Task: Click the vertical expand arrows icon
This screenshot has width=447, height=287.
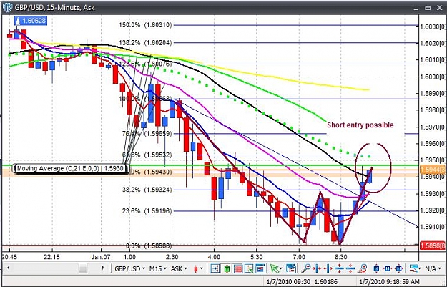Action: tap(339, 268)
